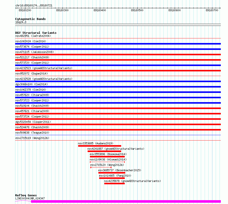Select nsv457620 (Itsara2009) label
The height and width of the screenshot is (204, 228).
pos(32,95)
